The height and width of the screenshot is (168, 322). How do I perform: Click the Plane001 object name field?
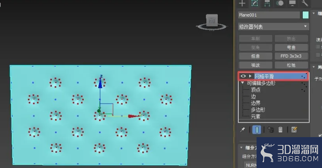[x=269, y=15]
